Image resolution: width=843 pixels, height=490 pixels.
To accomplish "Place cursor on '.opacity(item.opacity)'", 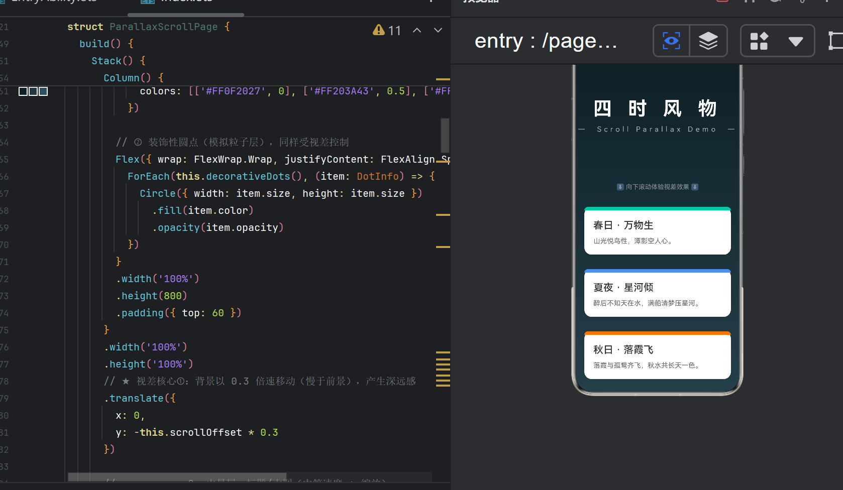I will click(x=218, y=227).
